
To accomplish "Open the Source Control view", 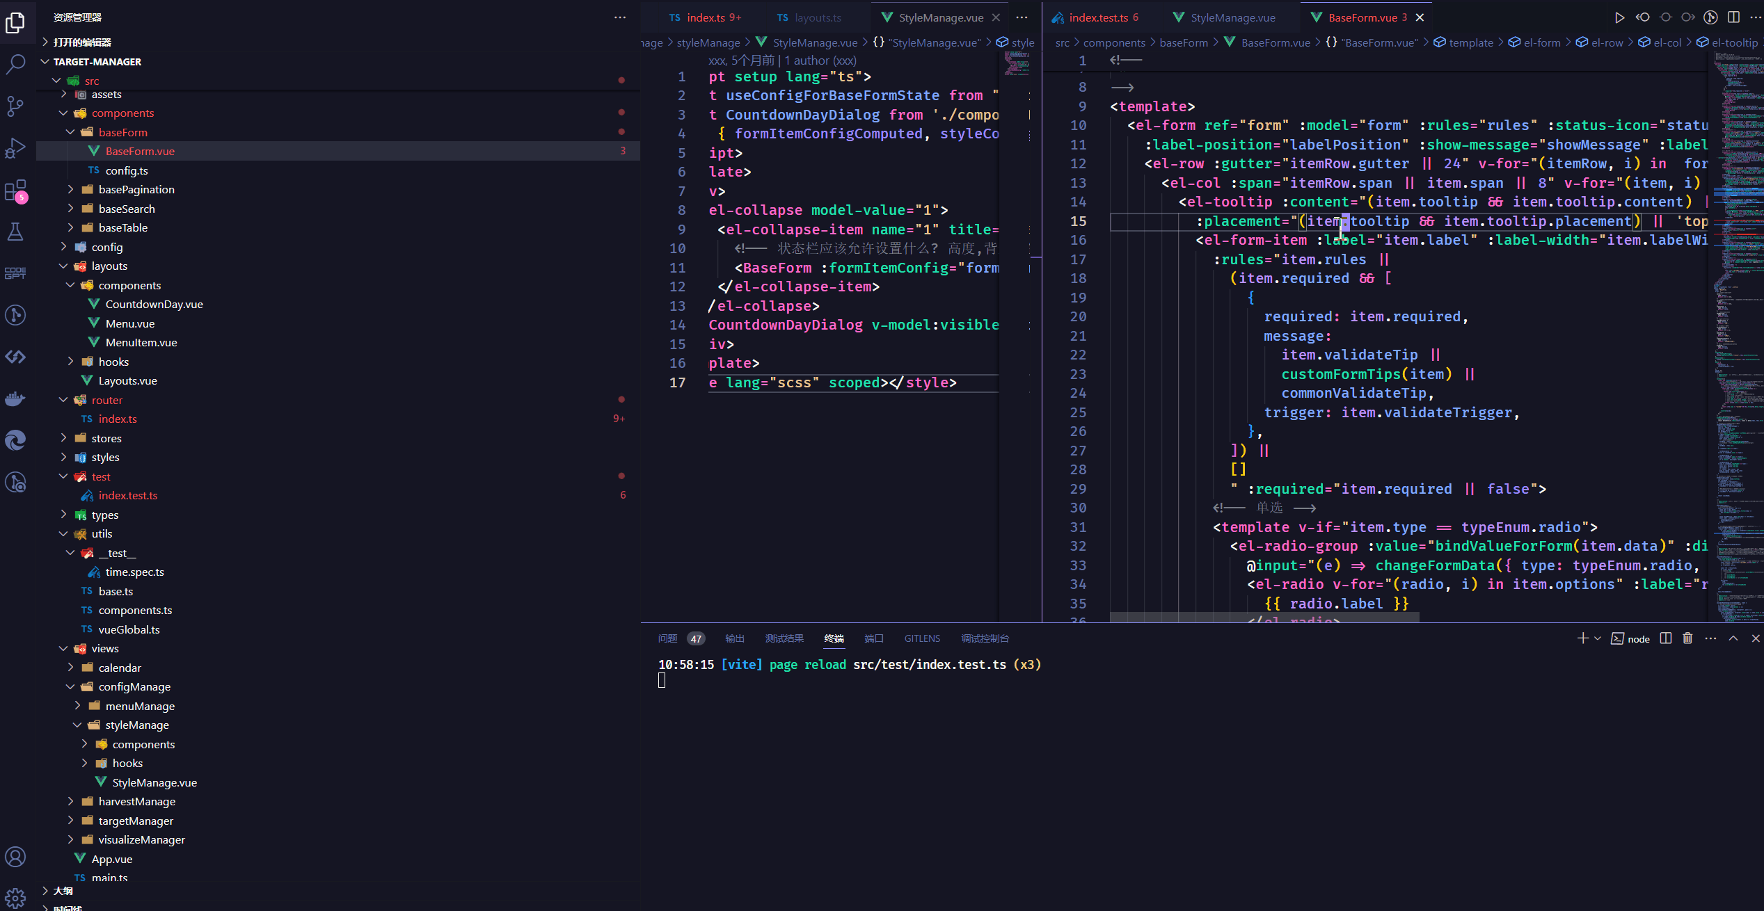I will click(x=15, y=105).
